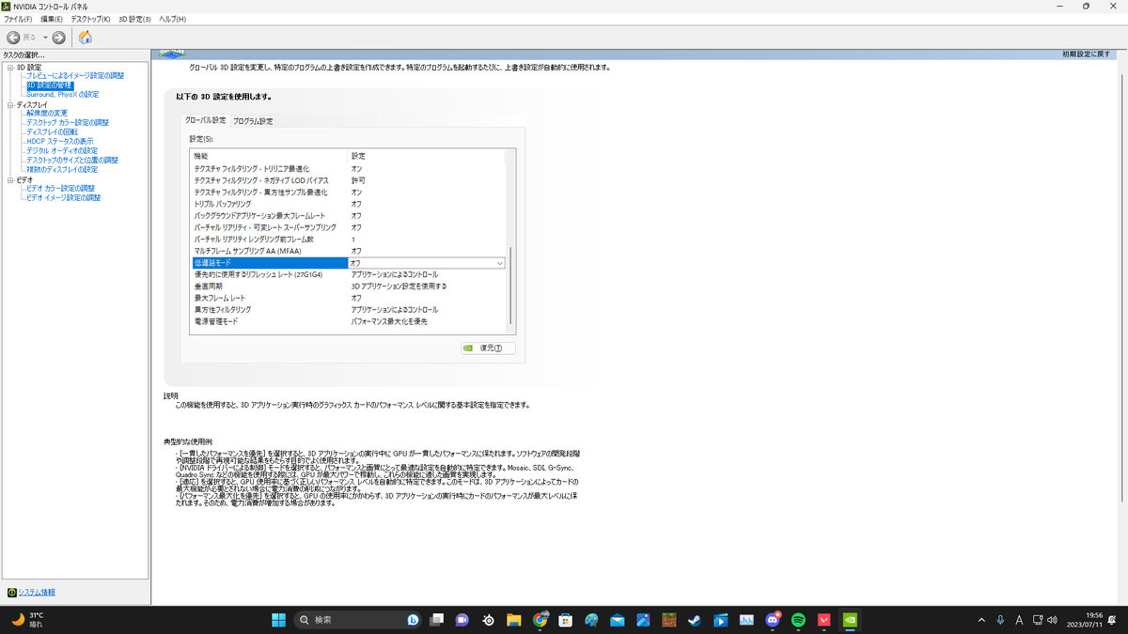Switch to the プログラム設定 tab

(x=253, y=122)
